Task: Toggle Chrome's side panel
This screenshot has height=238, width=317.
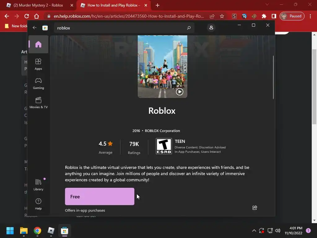Action: [274, 16]
